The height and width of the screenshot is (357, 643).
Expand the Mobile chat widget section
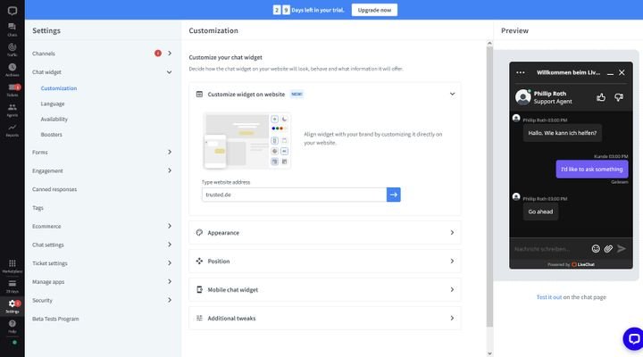tap(325, 289)
